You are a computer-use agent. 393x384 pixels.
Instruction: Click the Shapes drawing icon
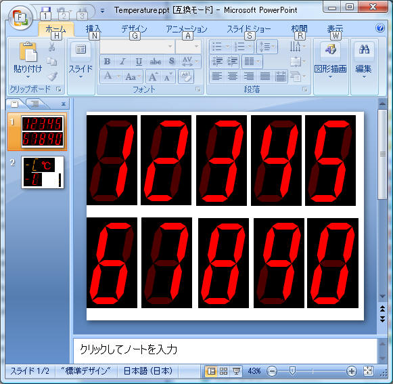(x=330, y=49)
